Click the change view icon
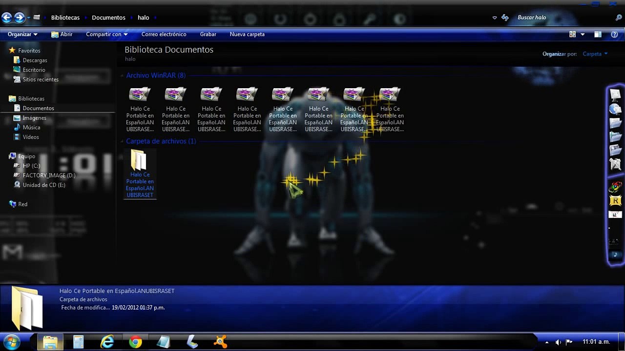 pyautogui.click(x=573, y=34)
